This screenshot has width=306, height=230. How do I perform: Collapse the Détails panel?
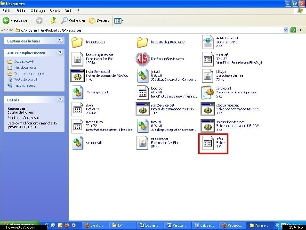point(60,100)
